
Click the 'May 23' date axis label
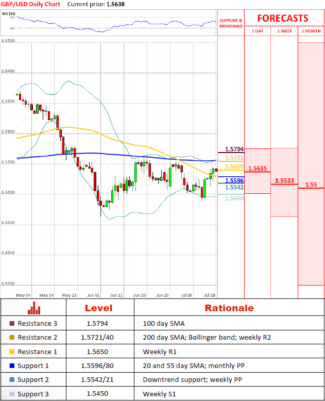pyautogui.click(x=69, y=295)
